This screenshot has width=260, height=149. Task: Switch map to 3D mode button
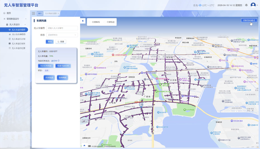pos(249,20)
